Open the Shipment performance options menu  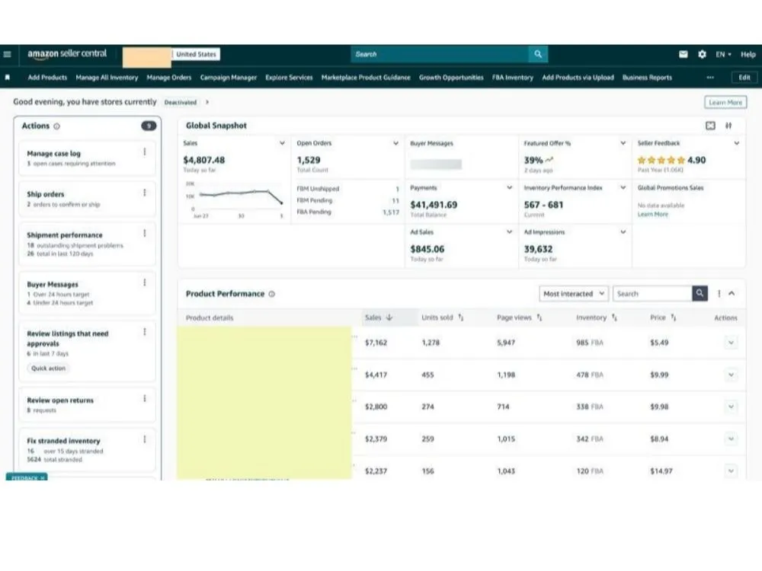(x=144, y=234)
